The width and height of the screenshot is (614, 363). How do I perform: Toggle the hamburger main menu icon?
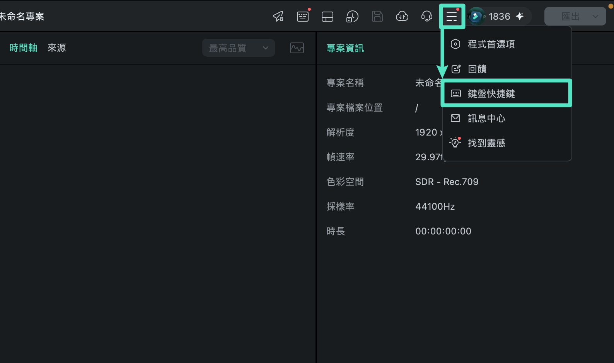pyautogui.click(x=452, y=17)
